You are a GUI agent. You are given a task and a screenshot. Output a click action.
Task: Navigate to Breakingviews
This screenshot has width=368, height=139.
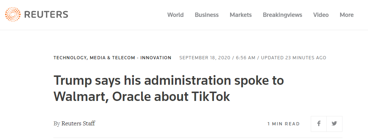click(x=282, y=15)
